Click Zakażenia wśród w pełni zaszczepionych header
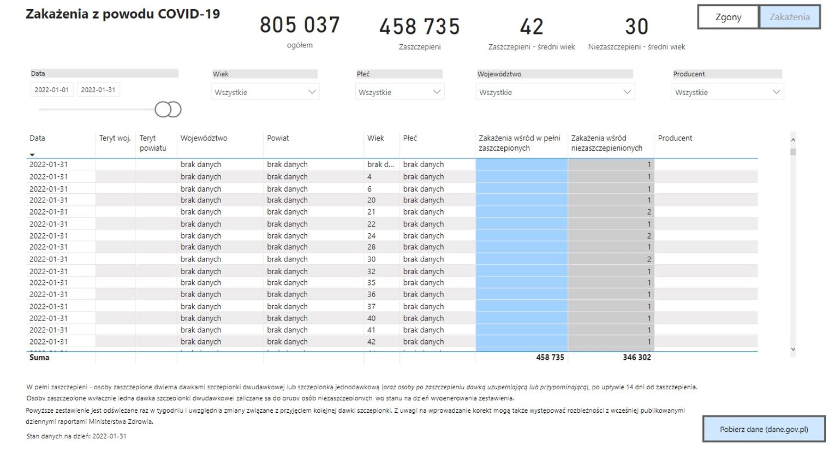The height and width of the screenshot is (451, 835). (x=519, y=143)
